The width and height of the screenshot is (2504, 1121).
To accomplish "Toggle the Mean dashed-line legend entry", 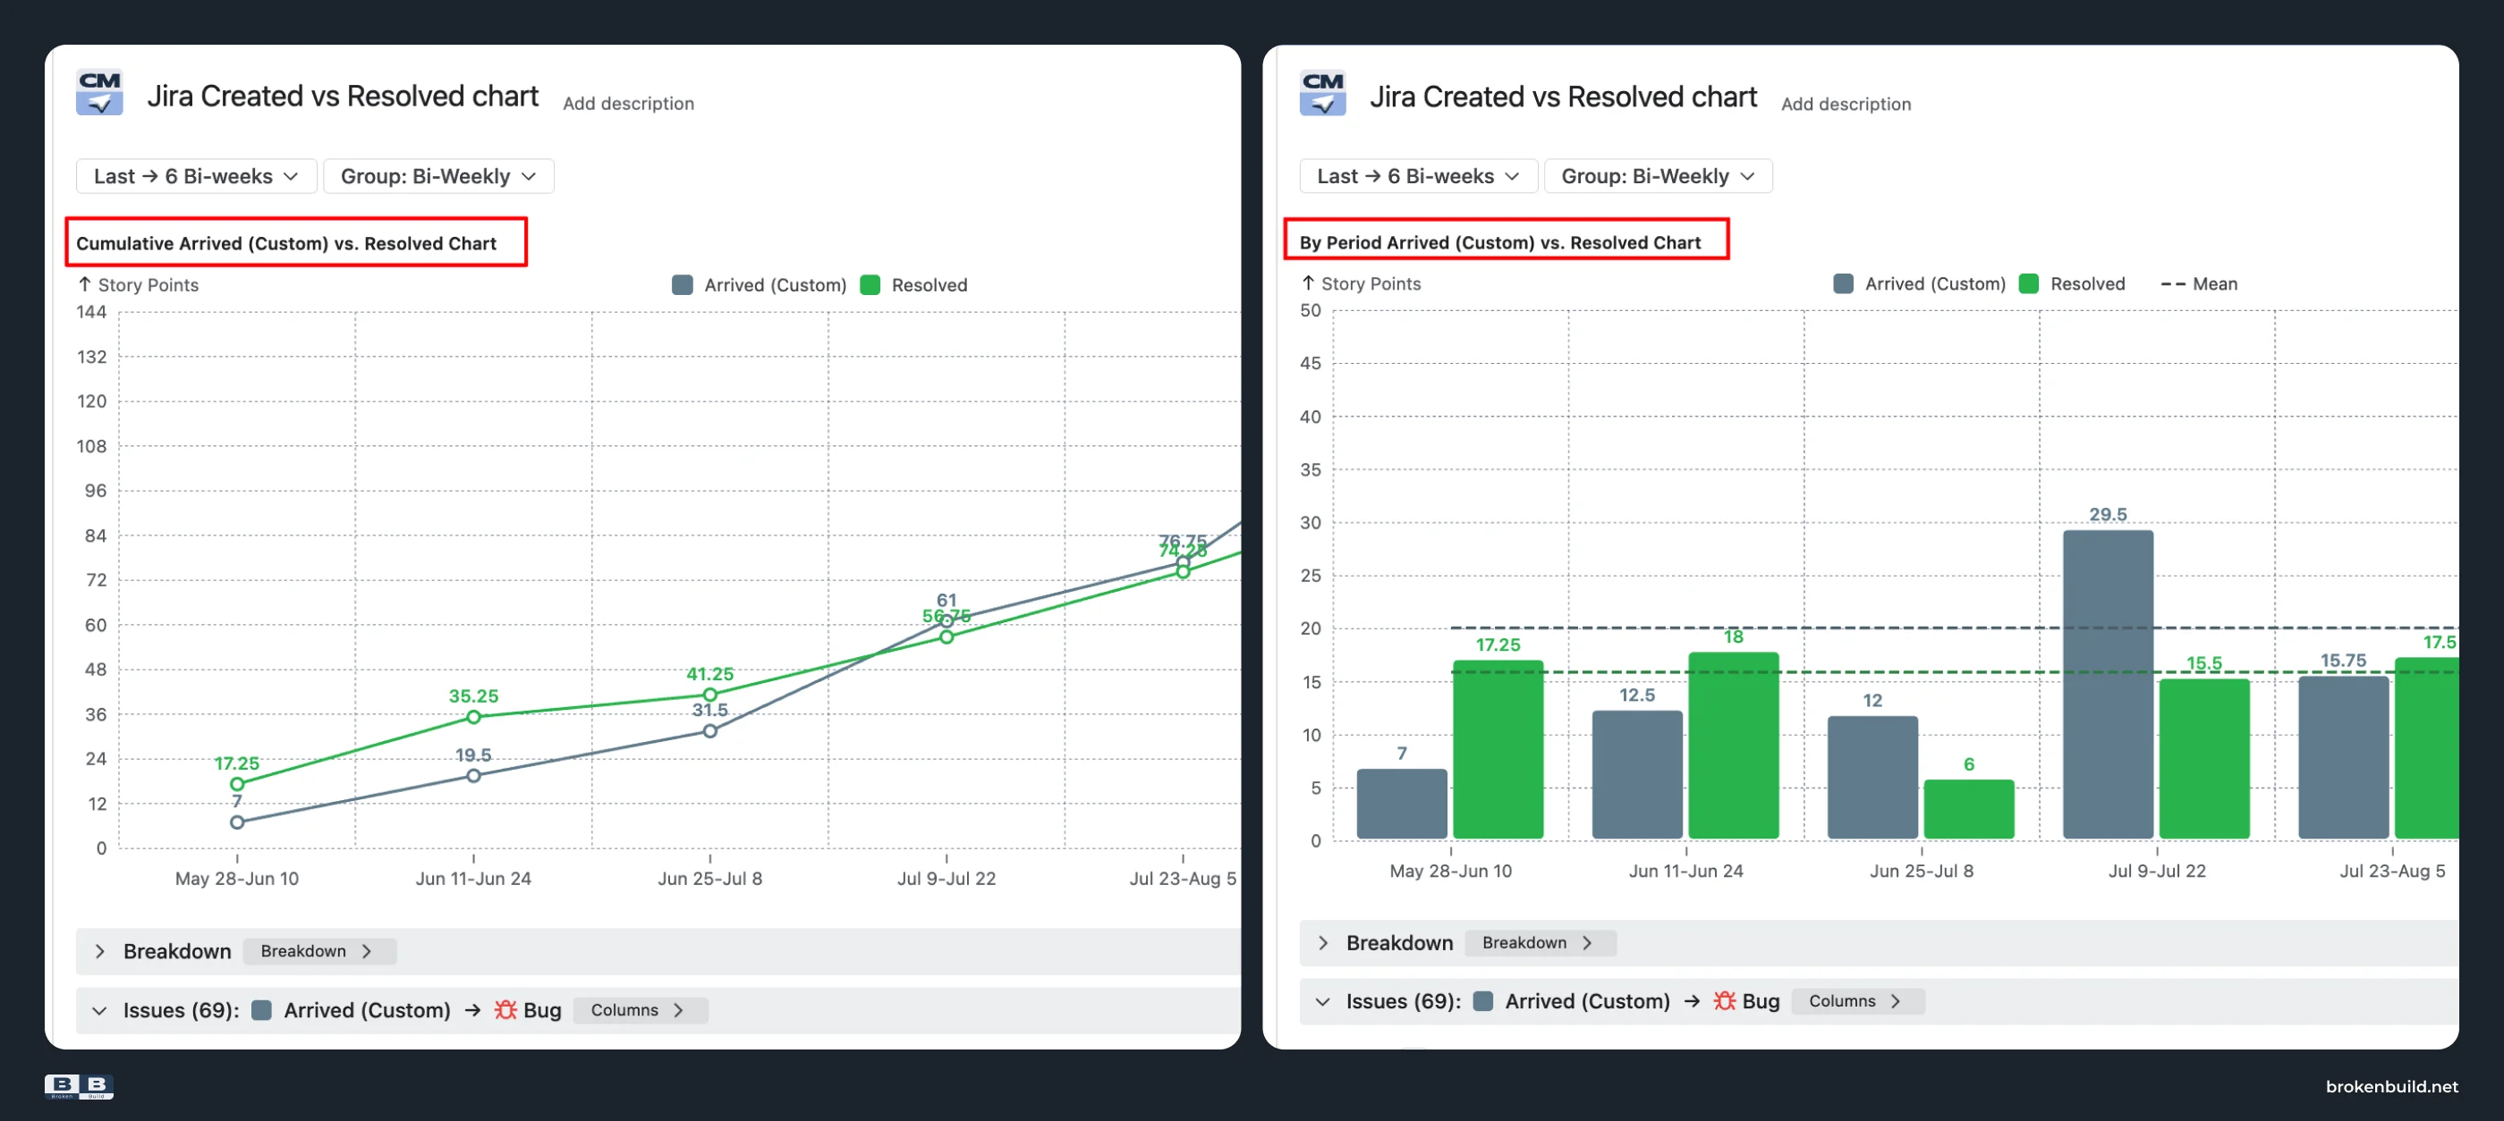I will click(x=2199, y=283).
